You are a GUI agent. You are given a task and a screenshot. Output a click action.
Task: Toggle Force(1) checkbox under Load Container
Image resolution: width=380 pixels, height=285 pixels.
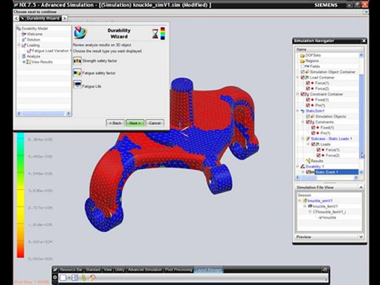pos(308,83)
